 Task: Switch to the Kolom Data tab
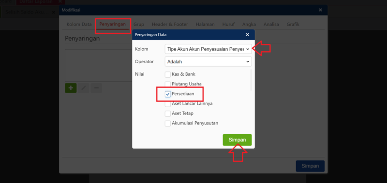(79, 24)
